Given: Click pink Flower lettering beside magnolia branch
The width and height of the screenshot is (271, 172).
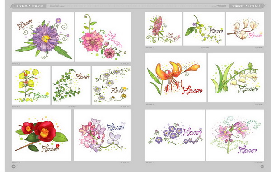Looking at the screenshot, I should (x=255, y=35).
